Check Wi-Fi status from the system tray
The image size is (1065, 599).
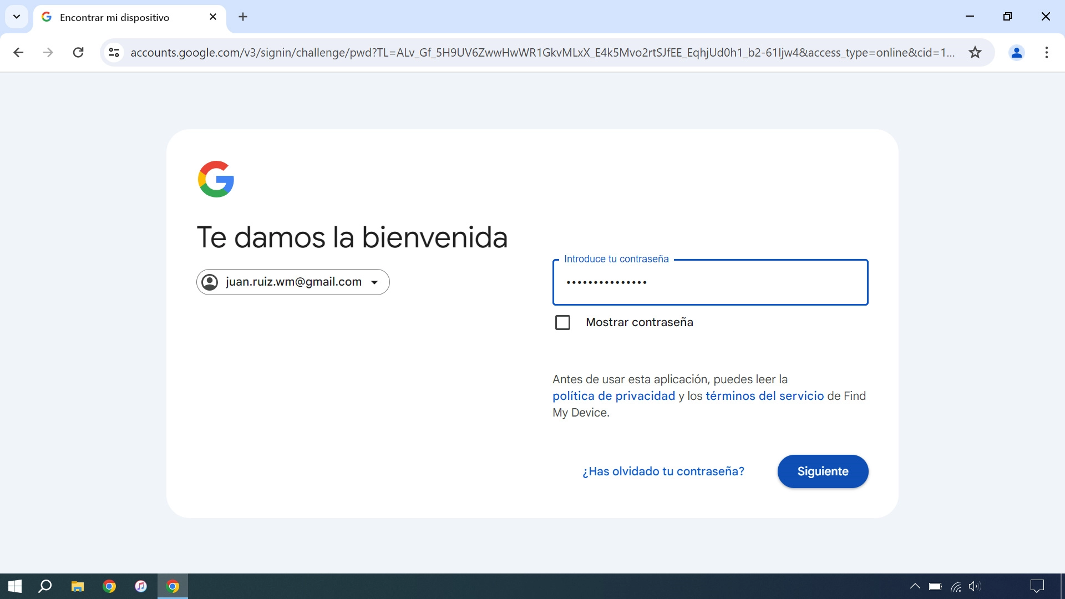tap(955, 586)
